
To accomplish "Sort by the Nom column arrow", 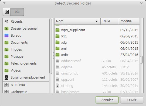I will tap(97, 21).
